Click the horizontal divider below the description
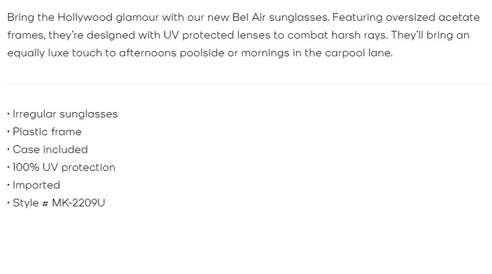Screen dimensions: 492x274 point(249,84)
